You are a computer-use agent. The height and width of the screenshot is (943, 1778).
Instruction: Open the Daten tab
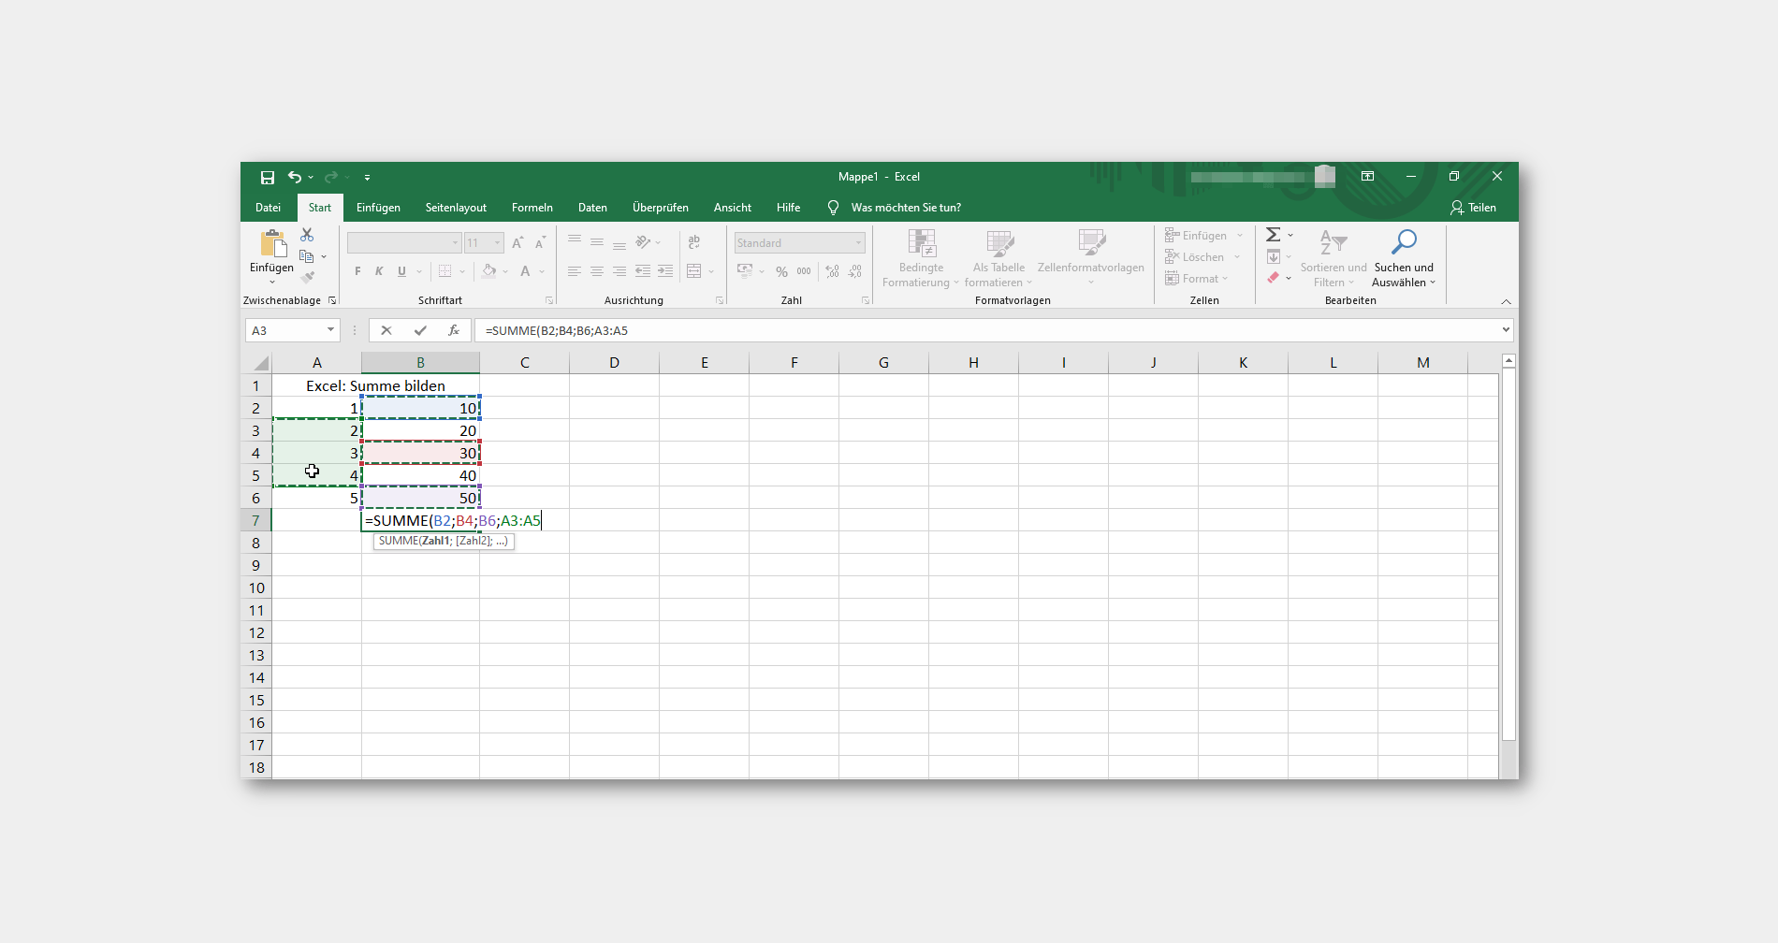(592, 208)
